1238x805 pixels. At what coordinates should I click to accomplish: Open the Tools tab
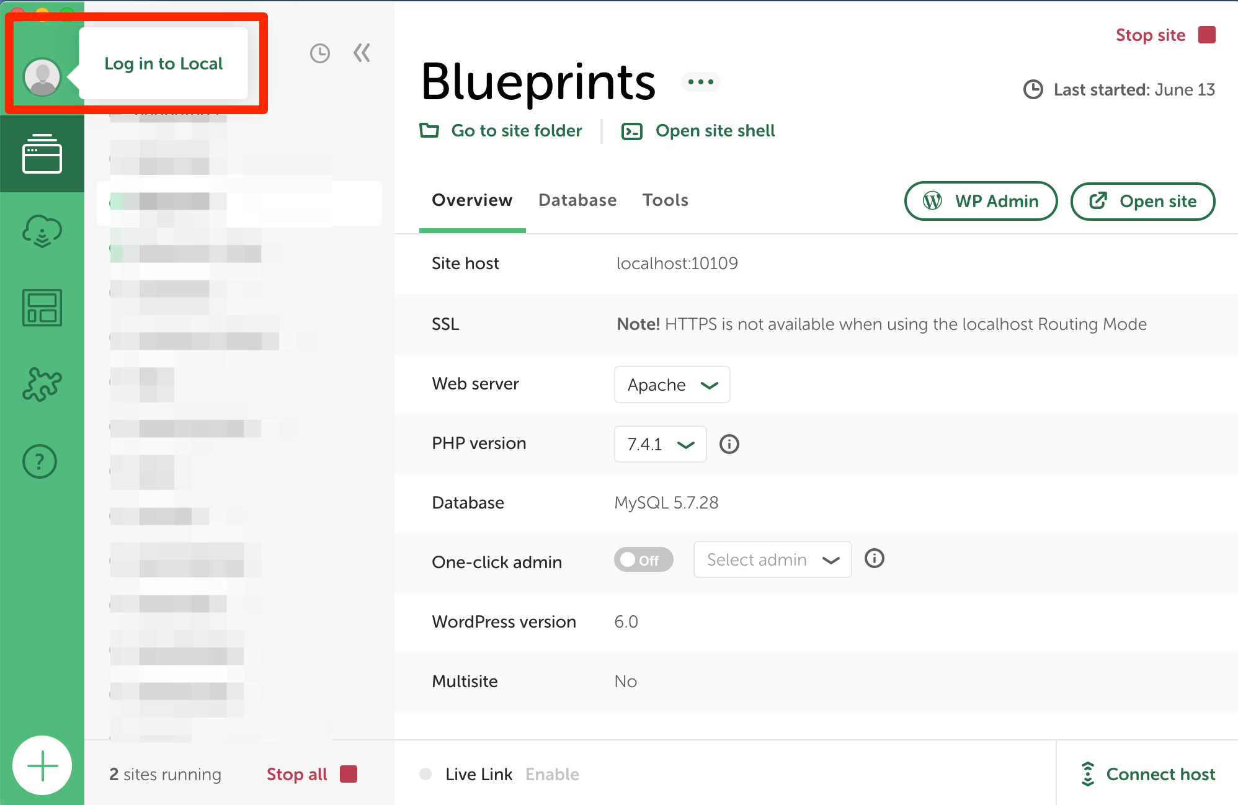[665, 200]
